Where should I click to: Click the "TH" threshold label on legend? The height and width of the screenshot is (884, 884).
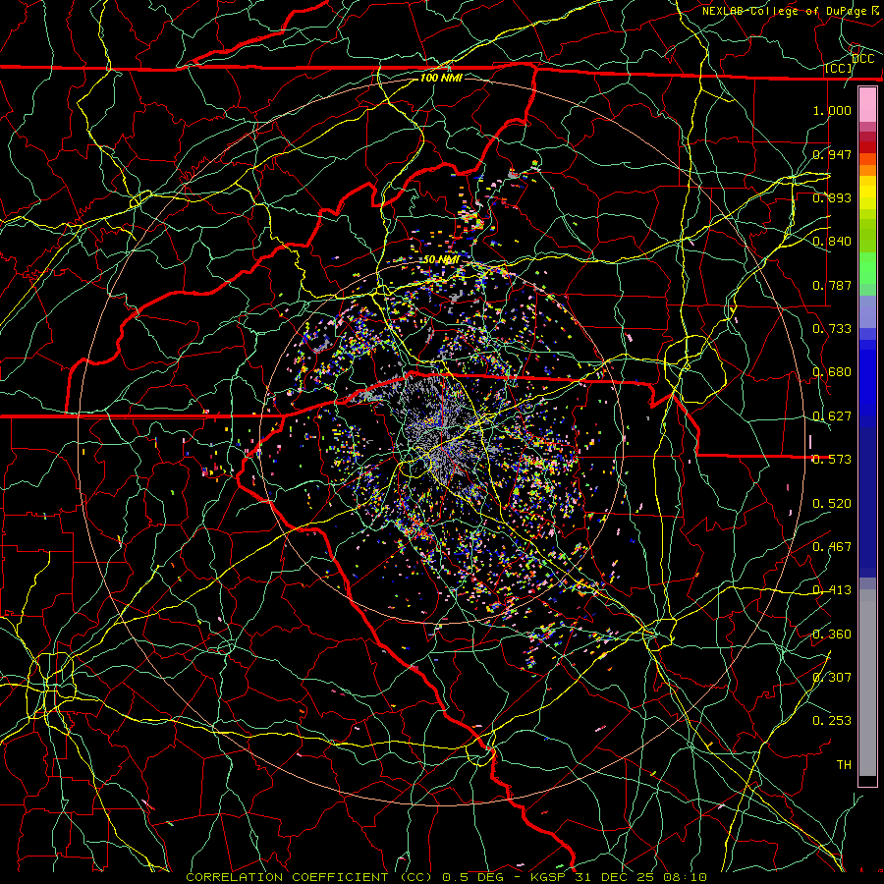coord(844,765)
